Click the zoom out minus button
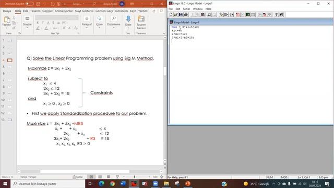The width and height of the screenshot is (334, 188). point(124,177)
